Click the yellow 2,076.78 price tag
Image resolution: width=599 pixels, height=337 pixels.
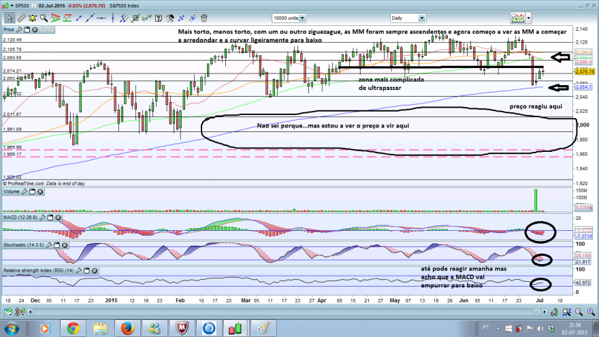[585, 71]
